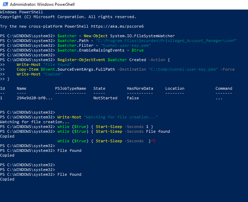Click the Copy-Item cmdlet text
Image resolution: width=248 pixels, height=202 pixels.
coord(27,69)
